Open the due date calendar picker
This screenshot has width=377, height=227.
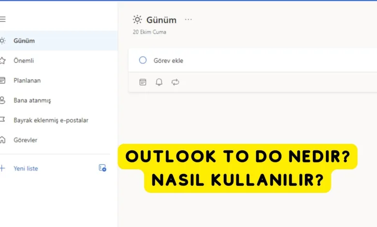(143, 82)
